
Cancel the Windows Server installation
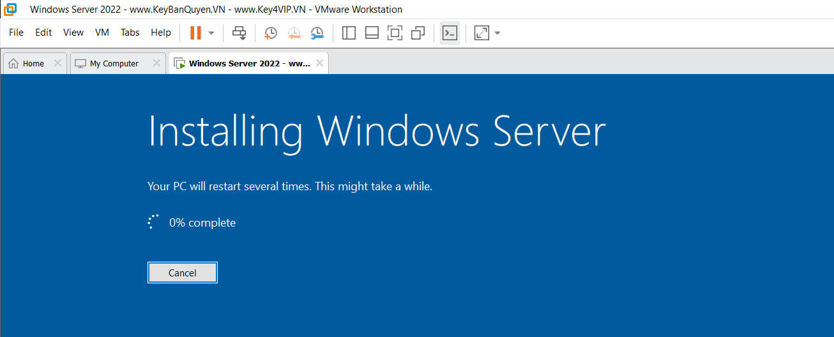pyautogui.click(x=183, y=273)
